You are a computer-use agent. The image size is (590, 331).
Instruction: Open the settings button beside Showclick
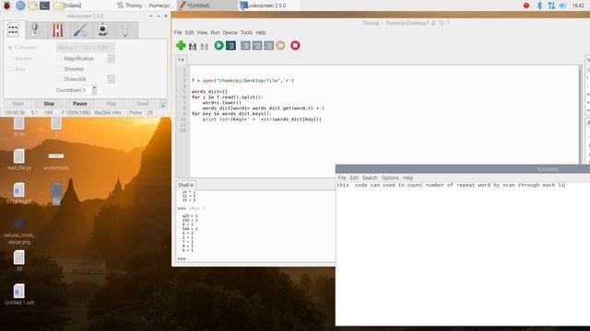click(x=111, y=79)
